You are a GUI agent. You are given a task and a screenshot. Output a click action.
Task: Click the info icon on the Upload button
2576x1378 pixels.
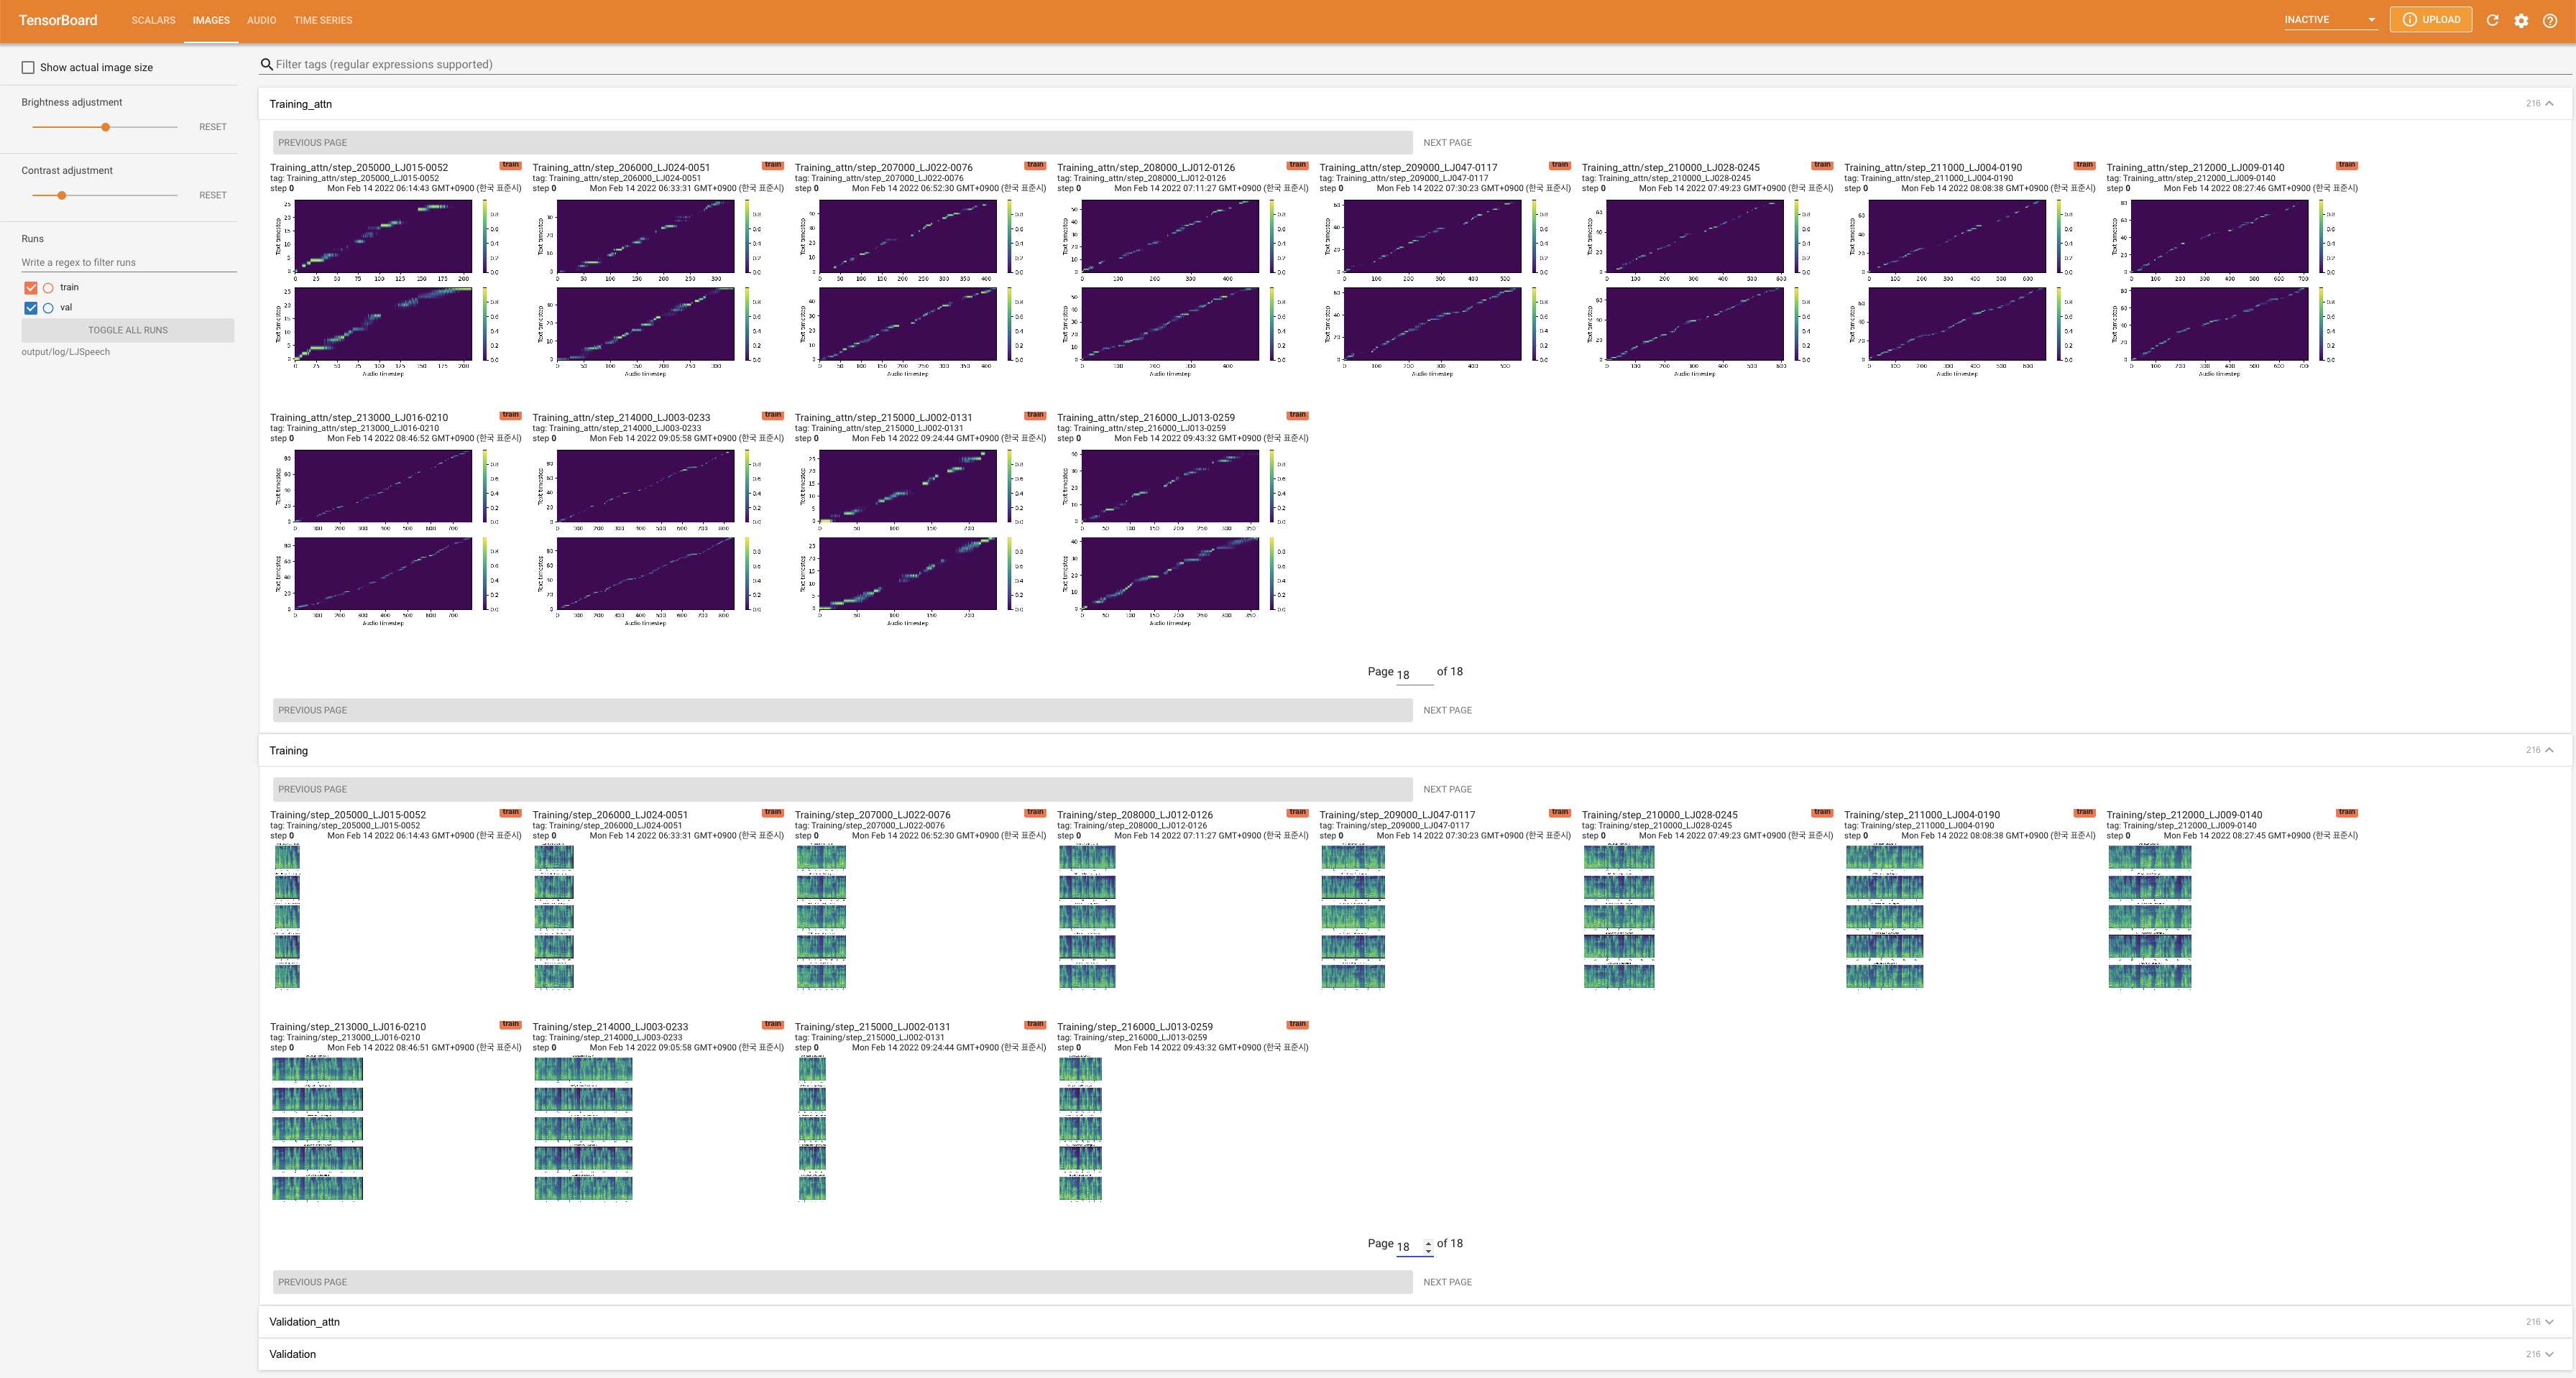(2409, 20)
